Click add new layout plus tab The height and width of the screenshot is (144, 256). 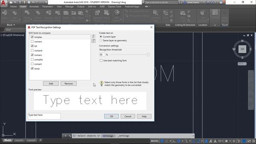pos(40,140)
